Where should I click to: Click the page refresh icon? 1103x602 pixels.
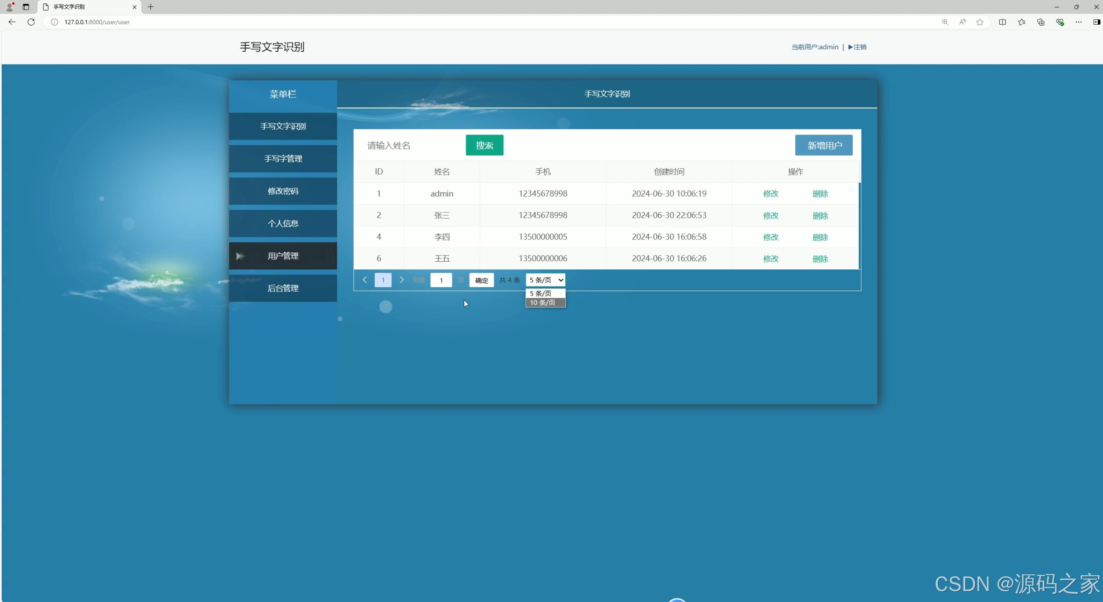click(x=31, y=22)
